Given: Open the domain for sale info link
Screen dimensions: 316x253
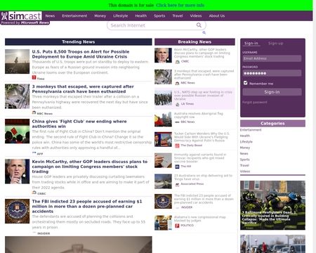Looking at the screenshot, I should pos(180,5).
